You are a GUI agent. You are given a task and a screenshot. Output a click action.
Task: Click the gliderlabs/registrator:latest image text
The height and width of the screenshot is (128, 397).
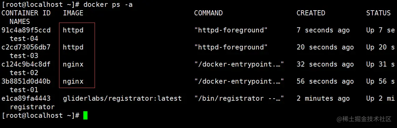122,98
